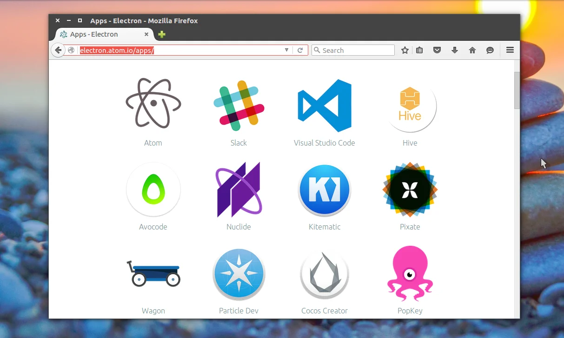Open the Cocos Creator icon
564x338 pixels.
point(325,274)
